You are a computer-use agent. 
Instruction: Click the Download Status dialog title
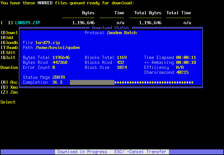(x=110, y=28)
